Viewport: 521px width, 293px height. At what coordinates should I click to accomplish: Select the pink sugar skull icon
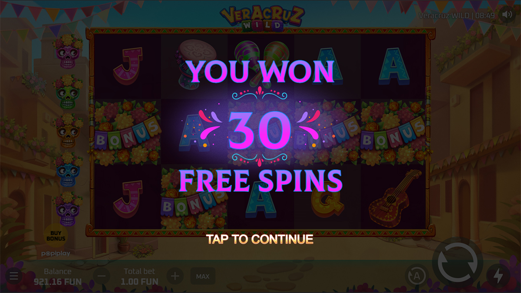[68, 52]
